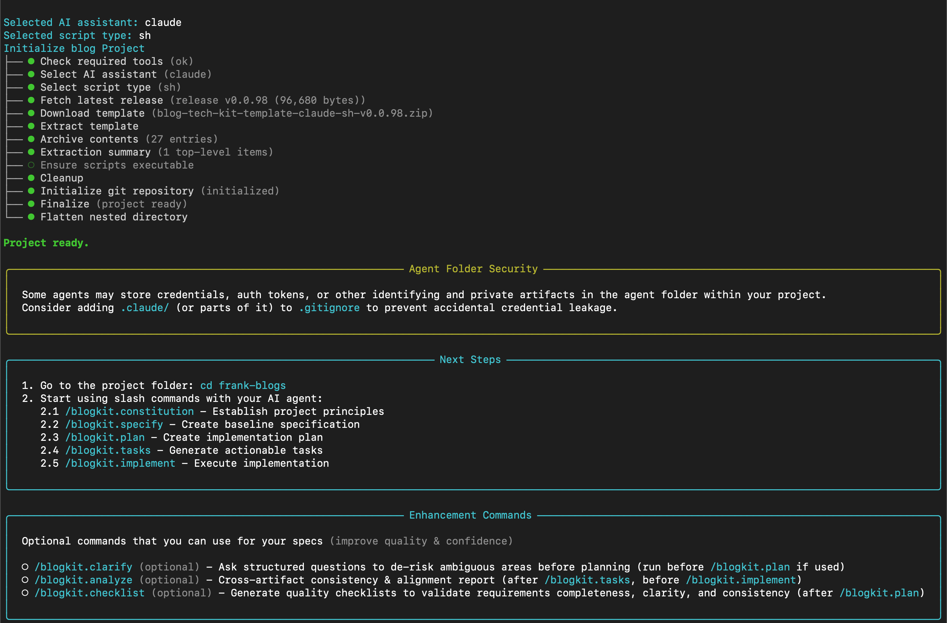Click status dot beside Initialize git repository
The width and height of the screenshot is (947, 623).
click(31, 191)
